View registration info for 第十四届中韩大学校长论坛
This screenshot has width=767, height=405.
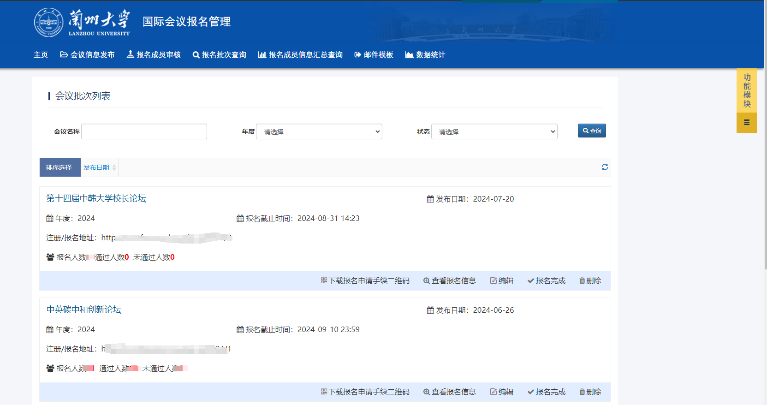[x=450, y=281]
